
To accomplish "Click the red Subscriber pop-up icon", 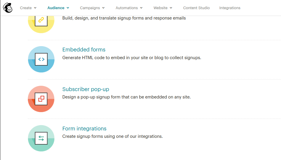I will click(41, 99).
